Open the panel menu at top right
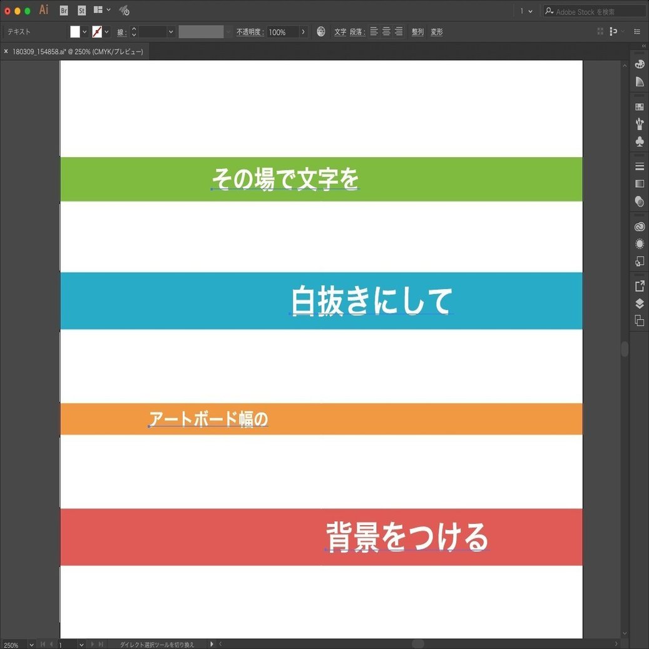The height and width of the screenshot is (649, 649). coord(637,31)
